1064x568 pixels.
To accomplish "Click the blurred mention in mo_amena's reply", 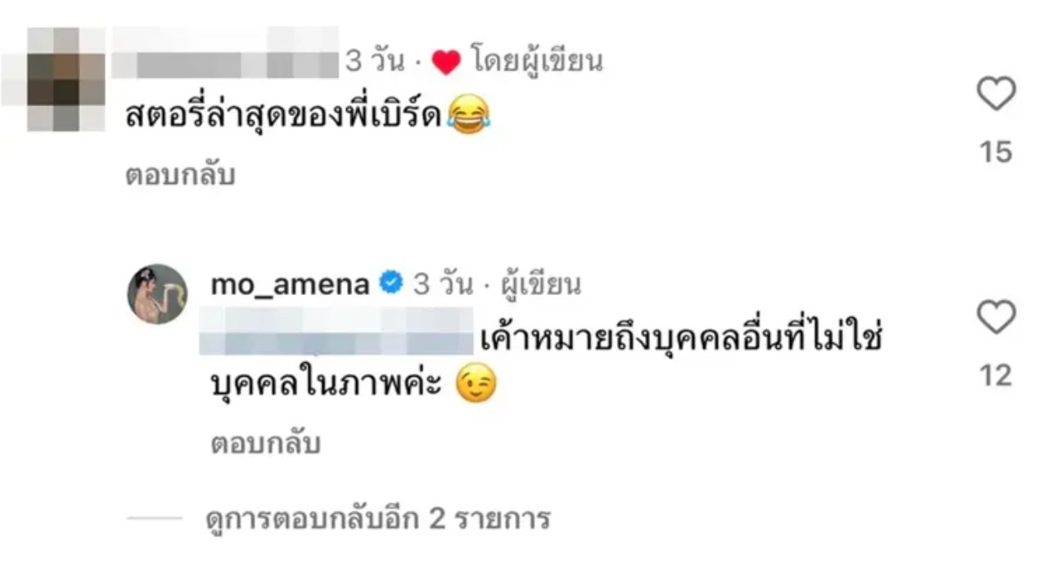I will (x=336, y=331).
